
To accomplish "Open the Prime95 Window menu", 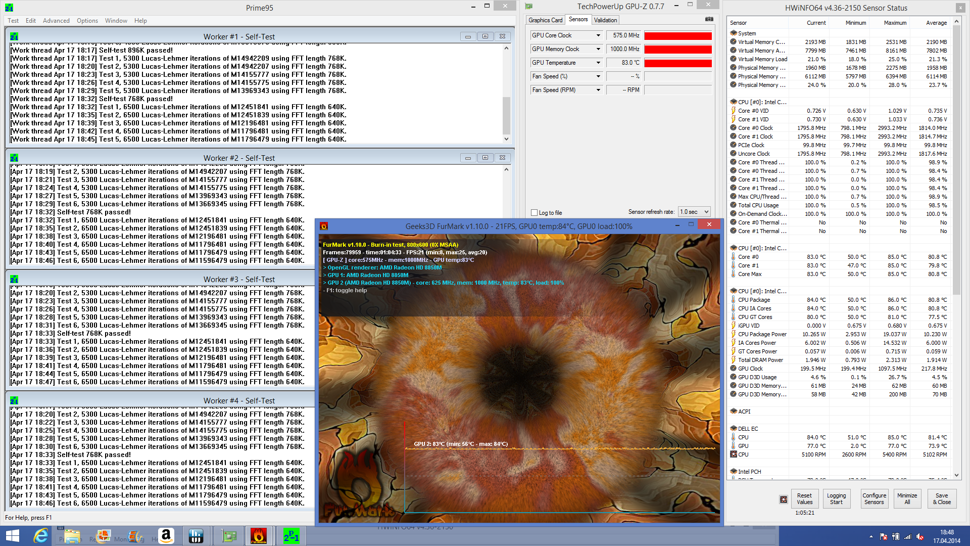I will [x=116, y=21].
